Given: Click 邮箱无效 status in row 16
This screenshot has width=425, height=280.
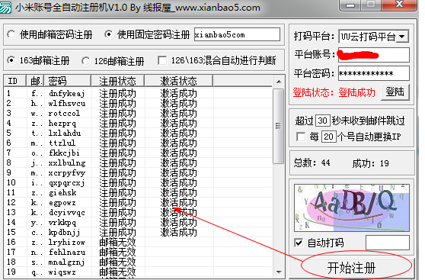Looking at the screenshot, I should pos(117,243).
